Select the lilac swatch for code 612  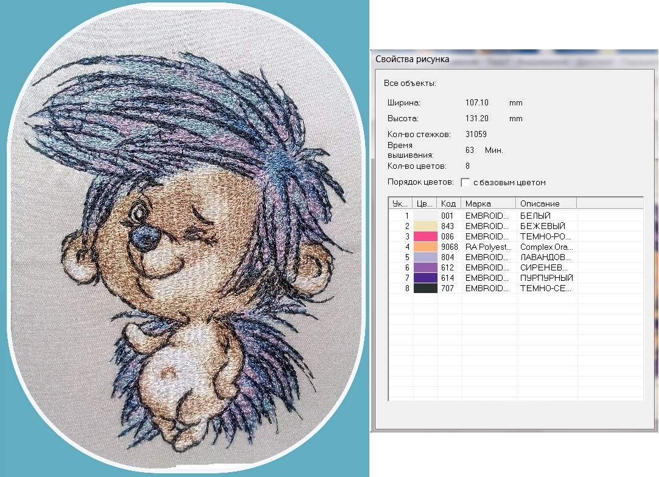(425, 267)
